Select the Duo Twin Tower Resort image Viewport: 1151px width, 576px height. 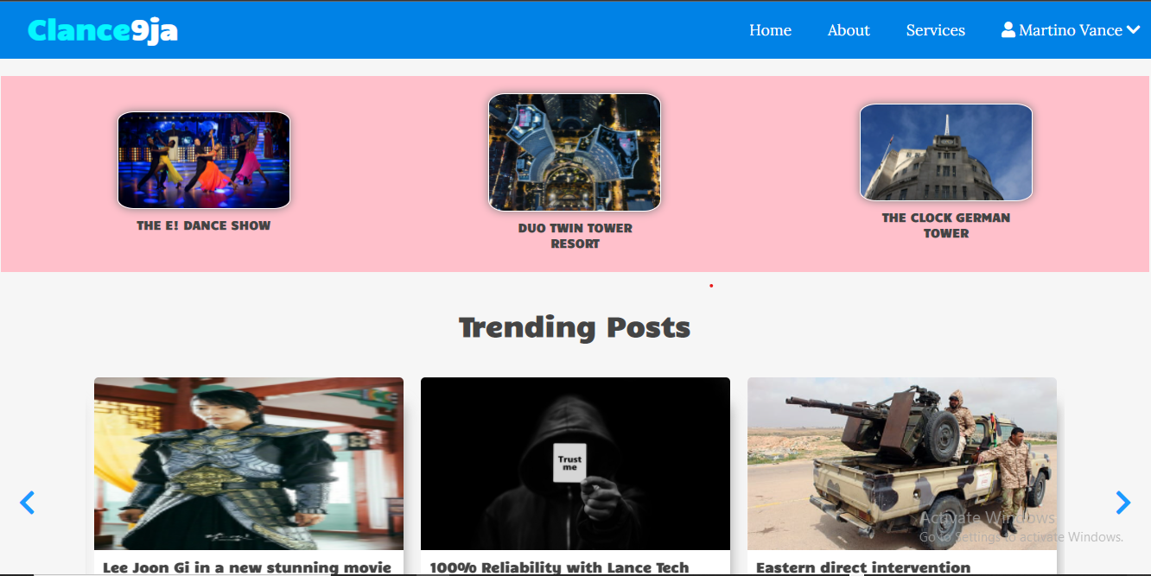click(575, 152)
